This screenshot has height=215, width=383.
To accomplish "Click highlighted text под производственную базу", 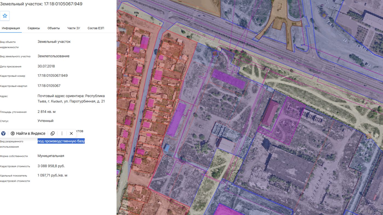I will pyautogui.click(x=61, y=141).
